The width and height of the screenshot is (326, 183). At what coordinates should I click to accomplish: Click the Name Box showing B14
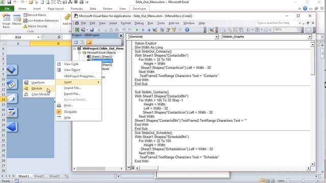18,37
